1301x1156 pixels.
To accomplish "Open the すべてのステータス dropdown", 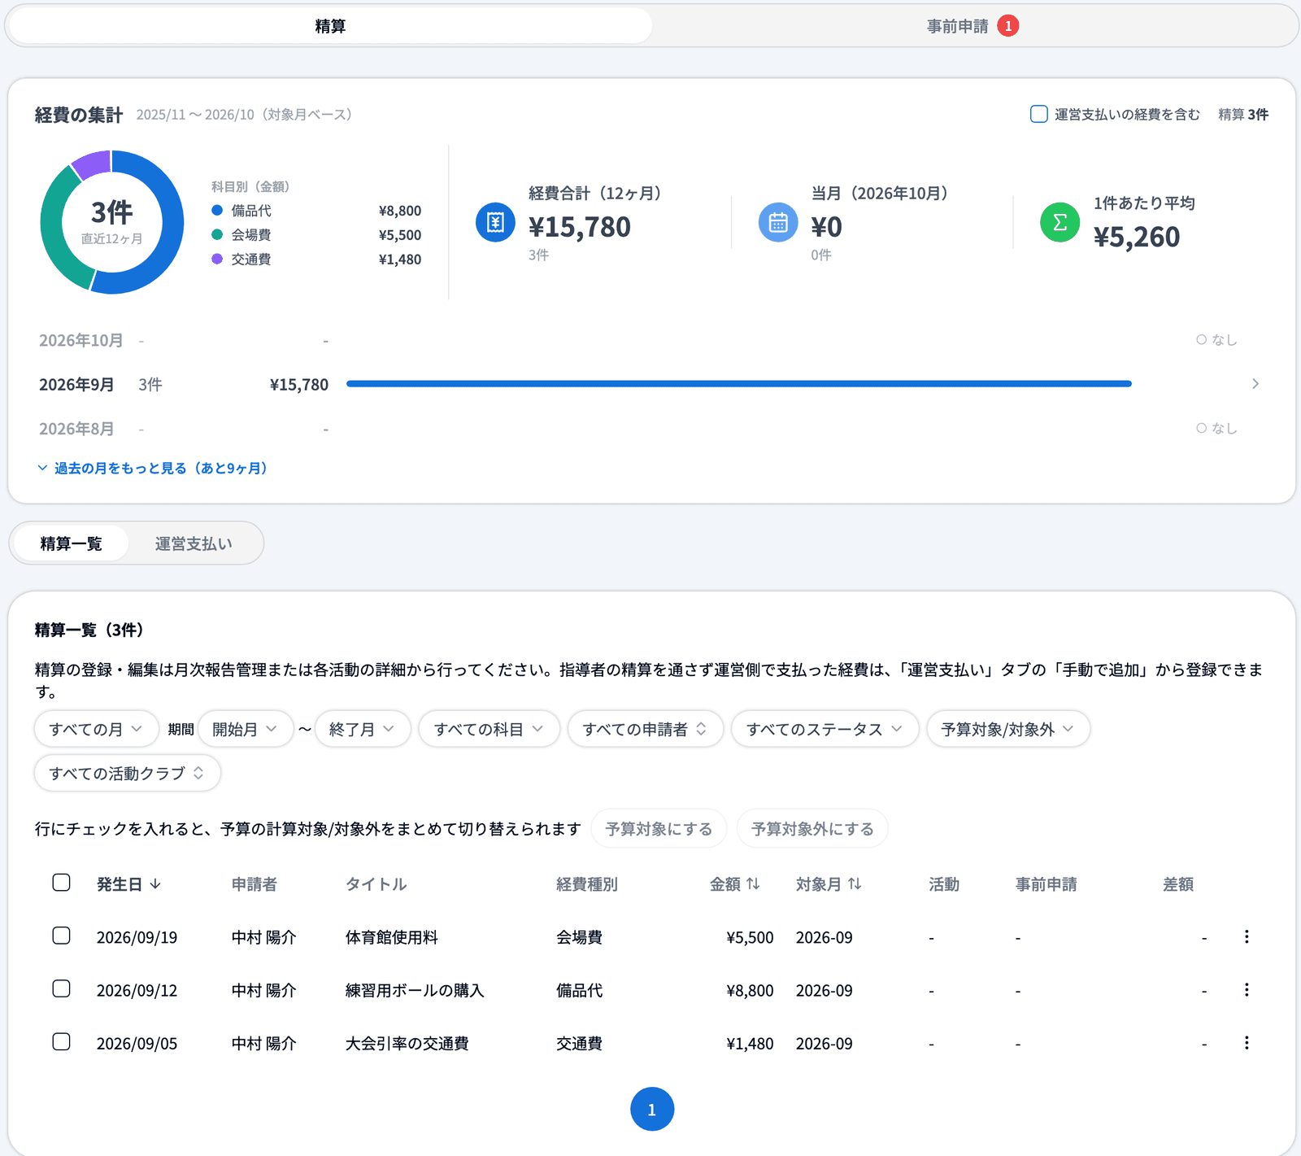I will pyautogui.click(x=825, y=729).
